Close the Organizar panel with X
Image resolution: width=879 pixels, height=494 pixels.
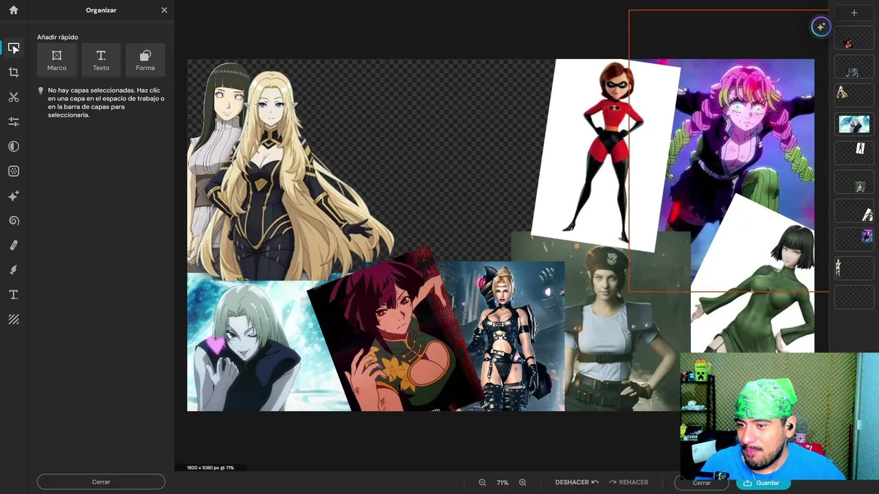coord(164,10)
